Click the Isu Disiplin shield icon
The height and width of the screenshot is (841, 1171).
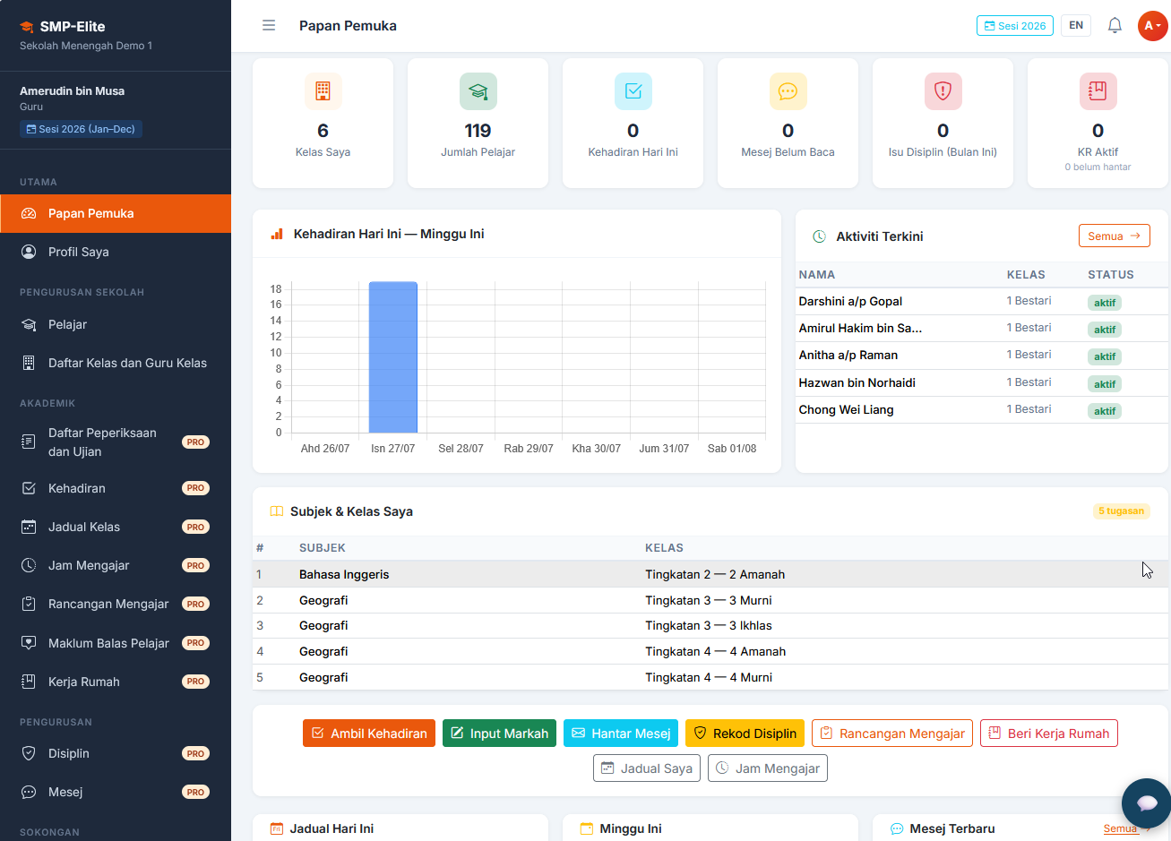[943, 91]
